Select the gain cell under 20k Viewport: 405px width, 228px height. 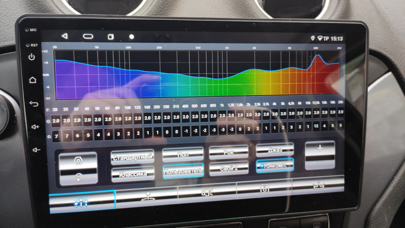coord(341,125)
